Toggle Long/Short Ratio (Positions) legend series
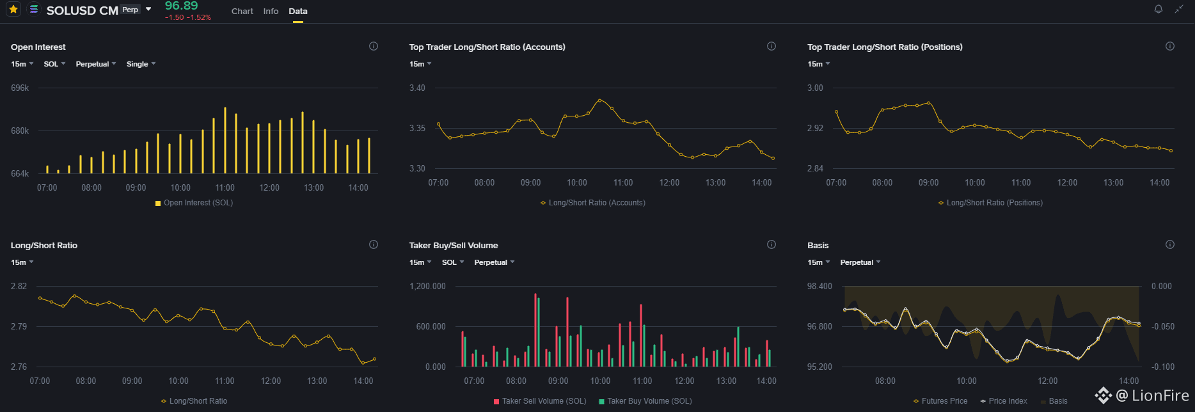The height and width of the screenshot is (412, 1195). point(990,203)
